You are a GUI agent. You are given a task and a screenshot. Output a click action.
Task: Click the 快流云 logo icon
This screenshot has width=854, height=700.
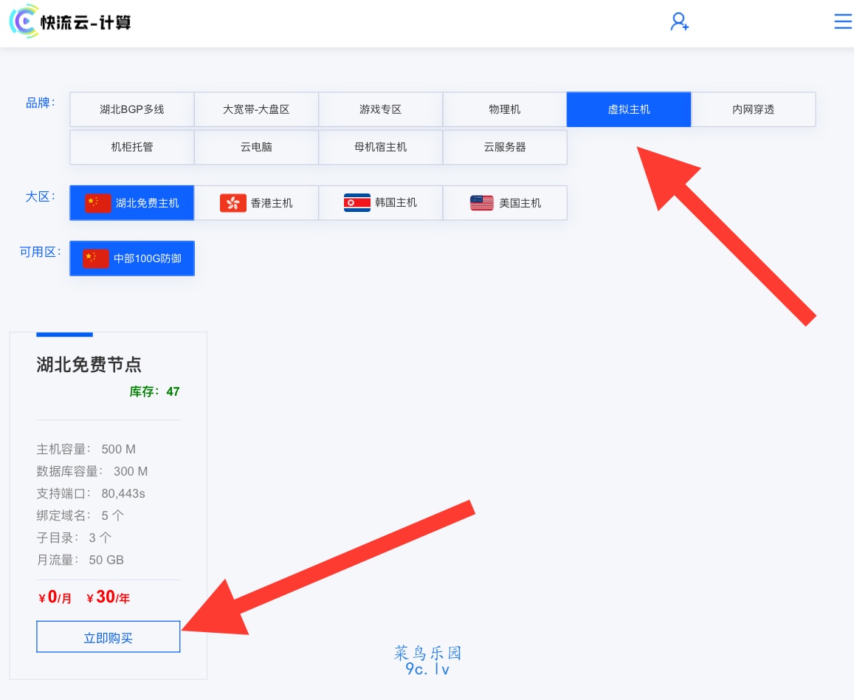point(24,21)
